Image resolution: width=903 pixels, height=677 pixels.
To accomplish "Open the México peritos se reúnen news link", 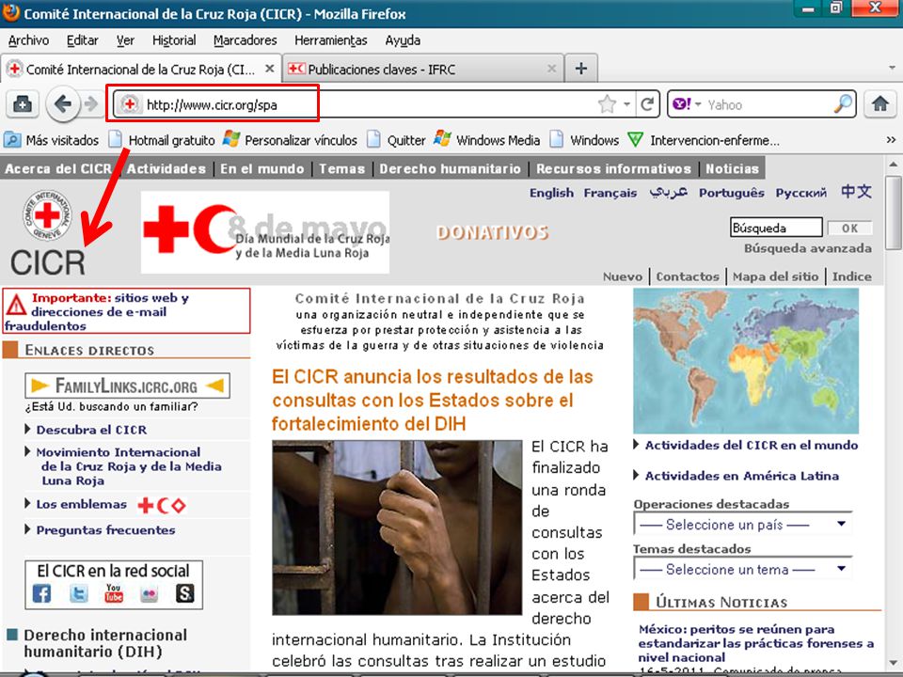I will point(755,643).
